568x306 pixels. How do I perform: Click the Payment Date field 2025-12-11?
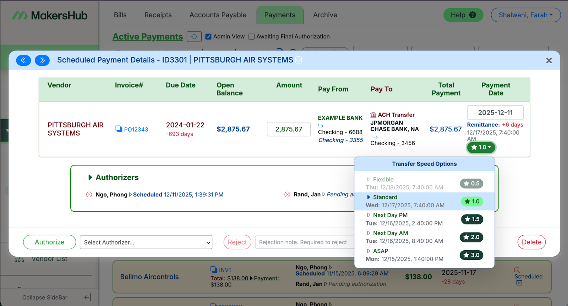[x=495, y=113]
